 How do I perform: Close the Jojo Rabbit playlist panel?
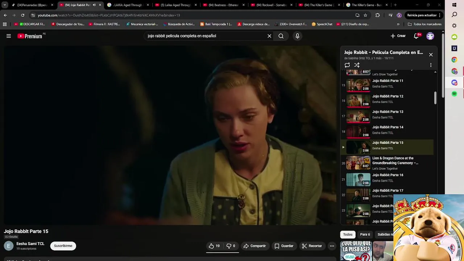(431, 54)
